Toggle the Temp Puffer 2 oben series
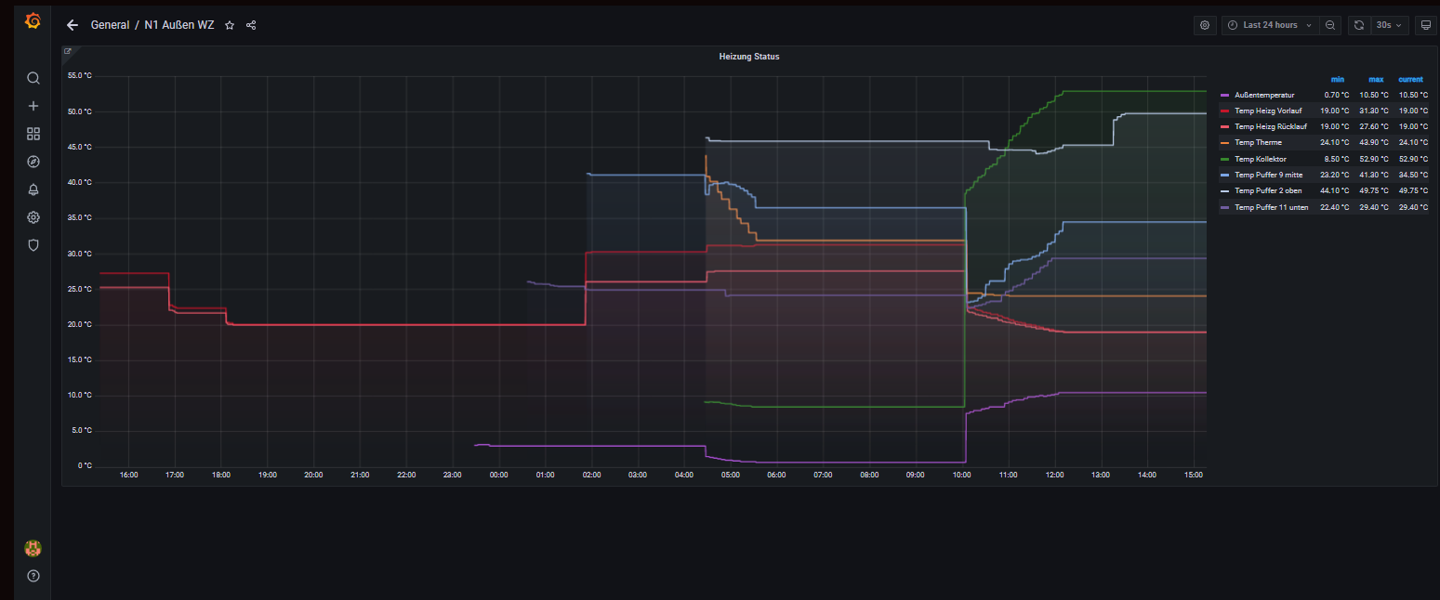Image resolution: width=1440 pixels, height=600 pixels. coord(1268,190)
